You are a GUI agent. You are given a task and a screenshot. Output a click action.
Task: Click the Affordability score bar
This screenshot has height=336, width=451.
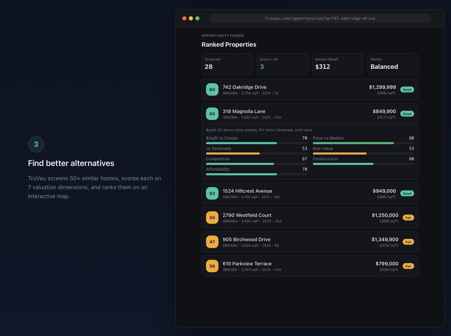257,174
